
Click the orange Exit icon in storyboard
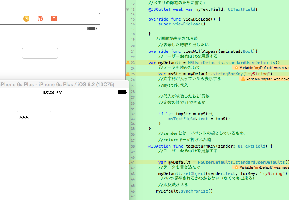click(x=54, y=19)
